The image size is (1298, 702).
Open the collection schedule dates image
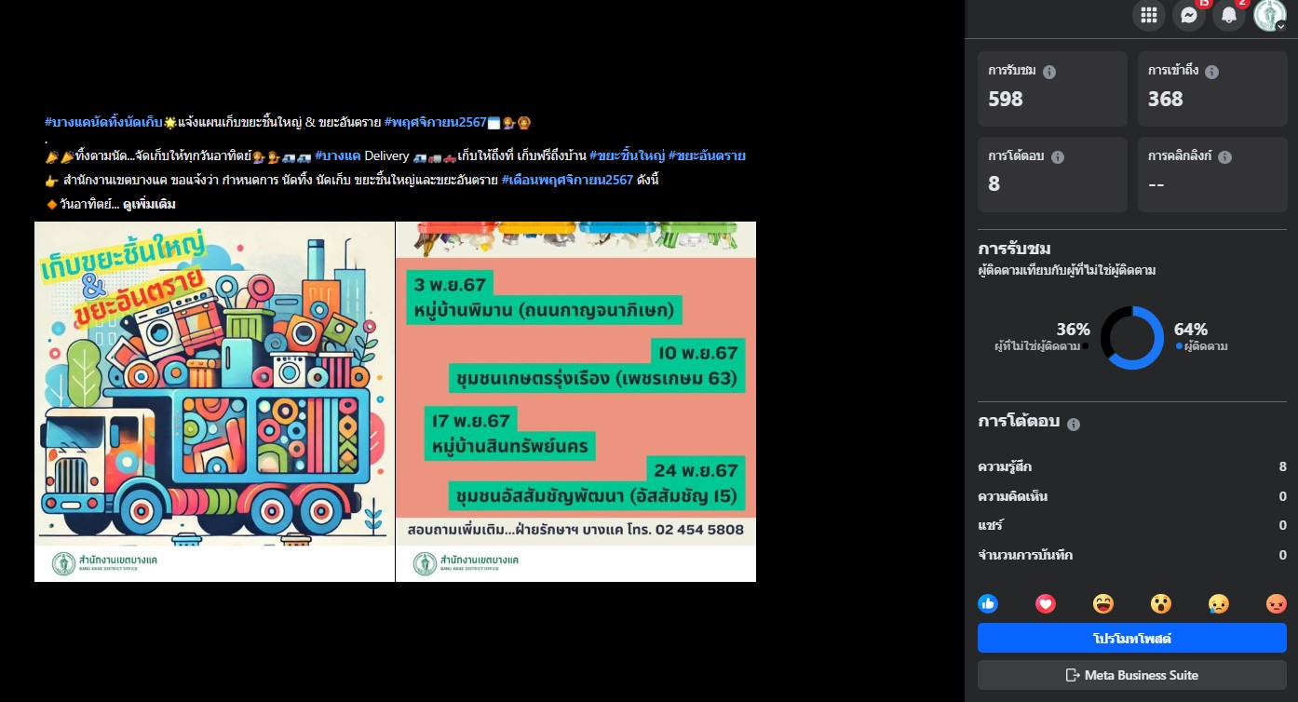click(x=575, y=401)
